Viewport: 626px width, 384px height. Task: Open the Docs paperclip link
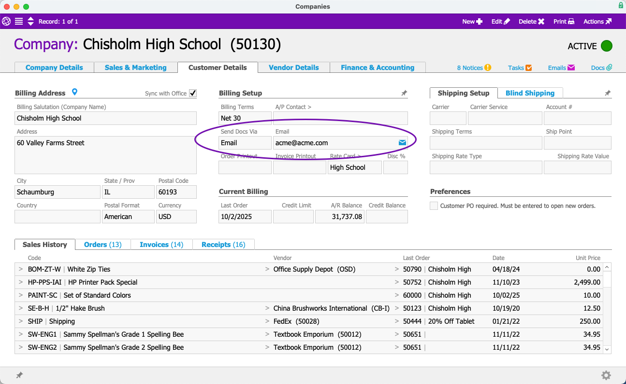point(601,68)
